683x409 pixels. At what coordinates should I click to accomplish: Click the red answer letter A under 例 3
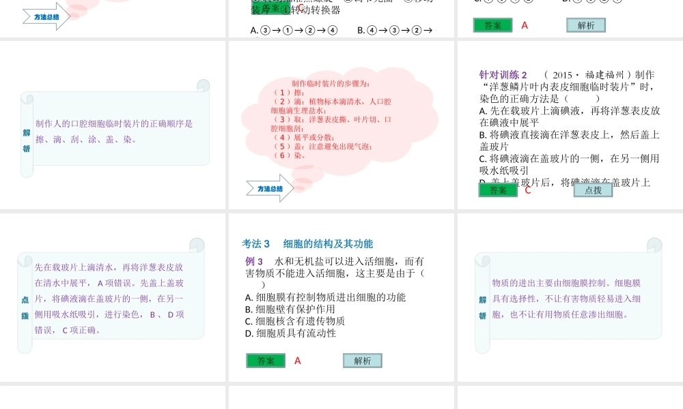coord(298,361)
